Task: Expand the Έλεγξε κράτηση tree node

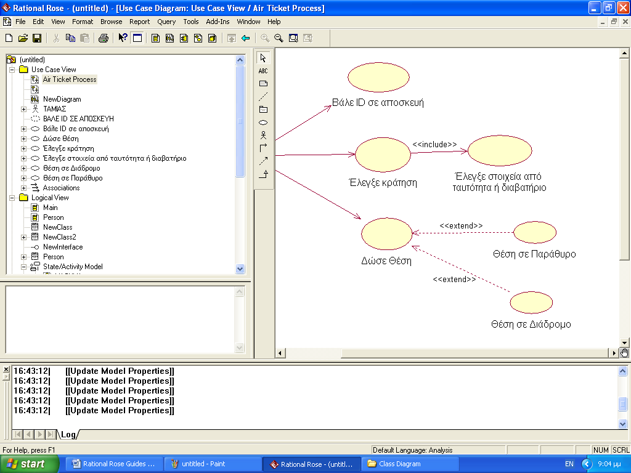Action: pos(24,148)
